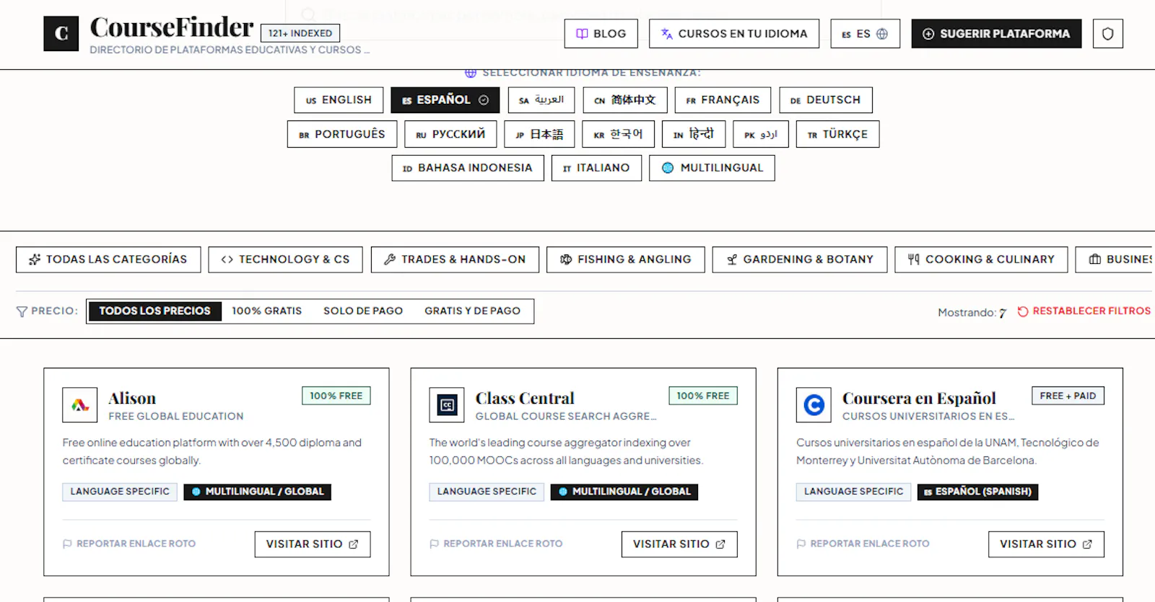Screen dimensions: 1155x602
Task: Select Japanese teaching language
Action: pyautogui.click(x=539, y=134)
